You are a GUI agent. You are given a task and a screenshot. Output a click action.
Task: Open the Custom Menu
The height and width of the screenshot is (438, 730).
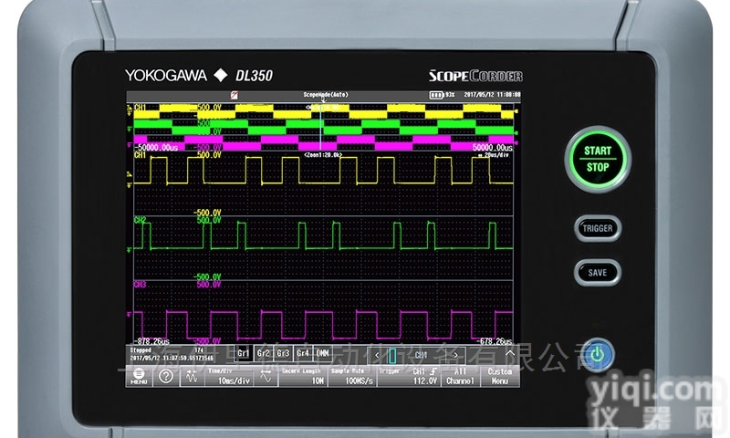(499, 376)
